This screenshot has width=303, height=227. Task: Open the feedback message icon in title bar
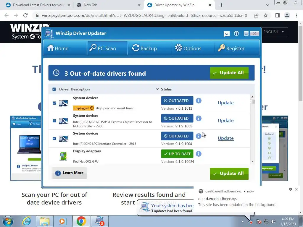coord(226,34)
